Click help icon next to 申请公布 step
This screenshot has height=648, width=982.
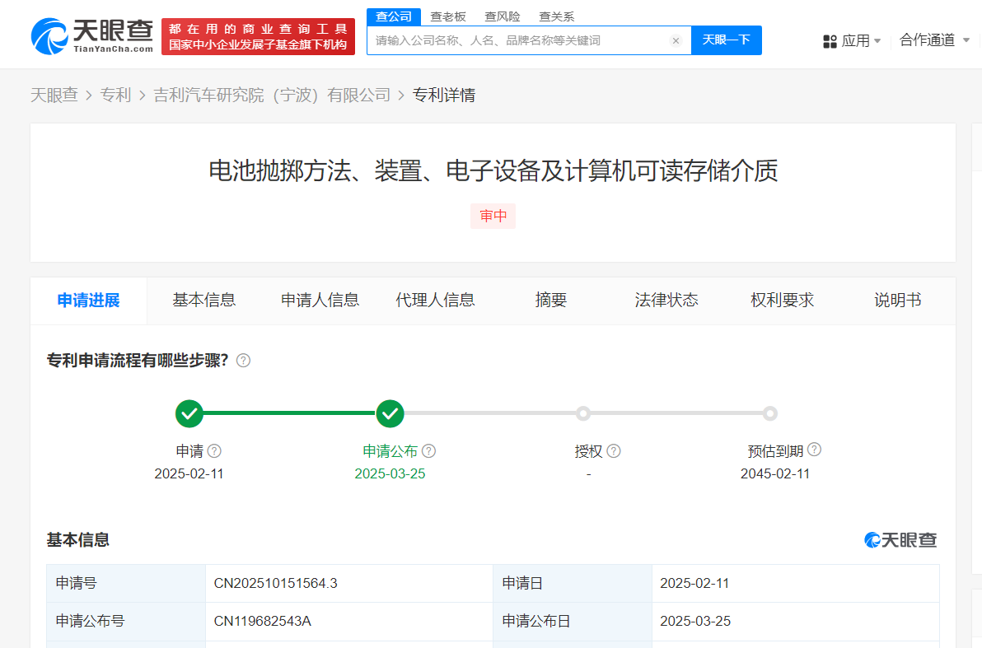[x=428, y=451]
